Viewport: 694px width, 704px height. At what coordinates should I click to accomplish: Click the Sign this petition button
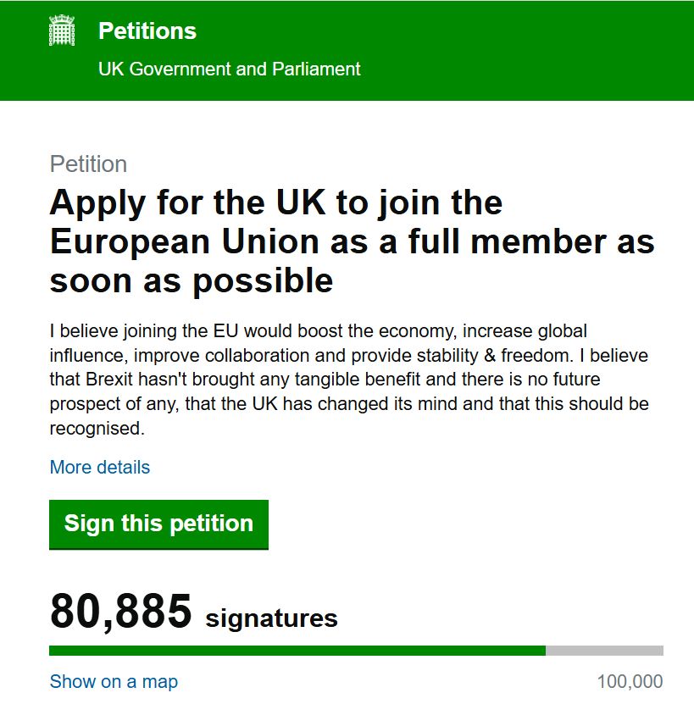click(158, 524)
